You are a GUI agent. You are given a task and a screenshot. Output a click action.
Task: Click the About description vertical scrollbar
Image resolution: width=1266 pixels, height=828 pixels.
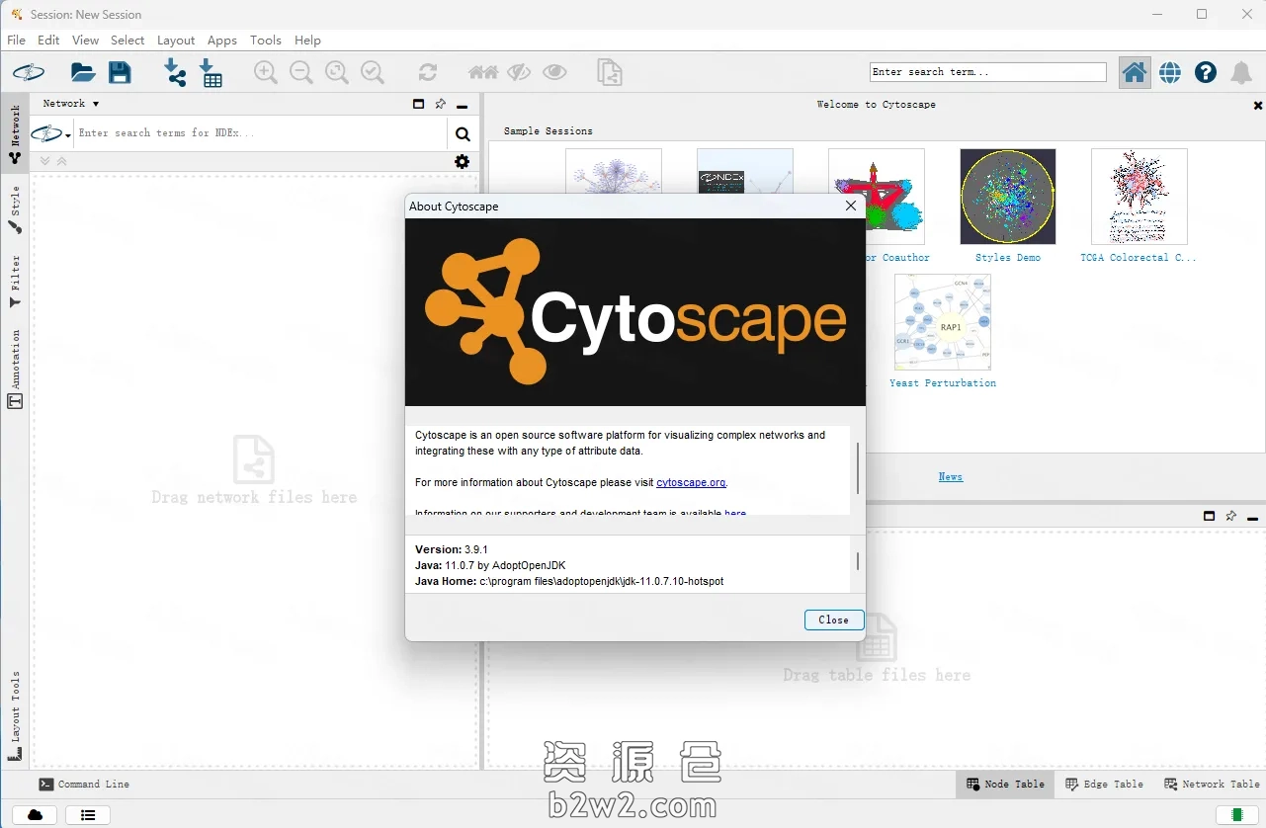coord(857,468)
